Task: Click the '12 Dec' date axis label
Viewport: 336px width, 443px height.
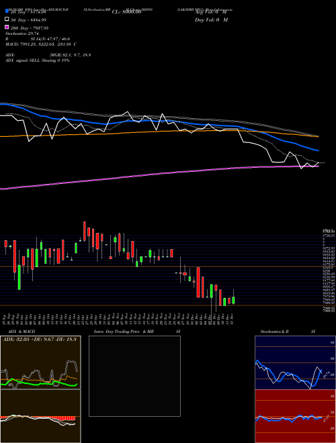Action: tap(233, 318)
